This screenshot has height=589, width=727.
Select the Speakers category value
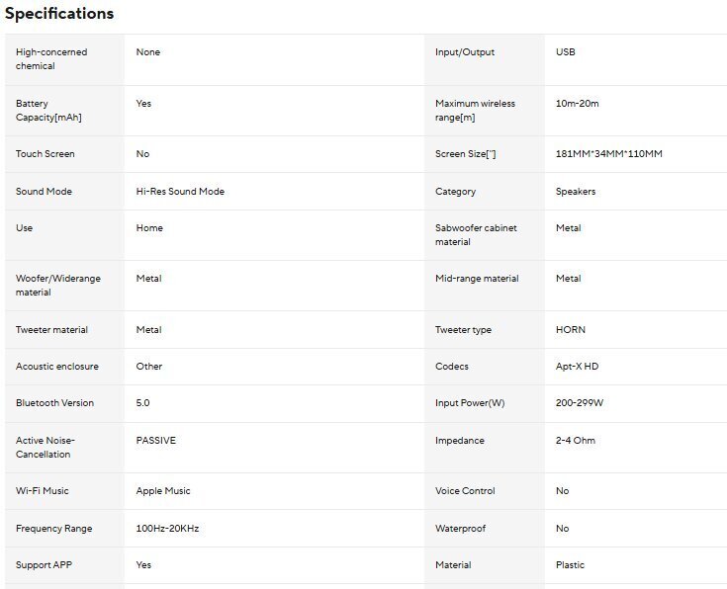[x=576, y=192]
